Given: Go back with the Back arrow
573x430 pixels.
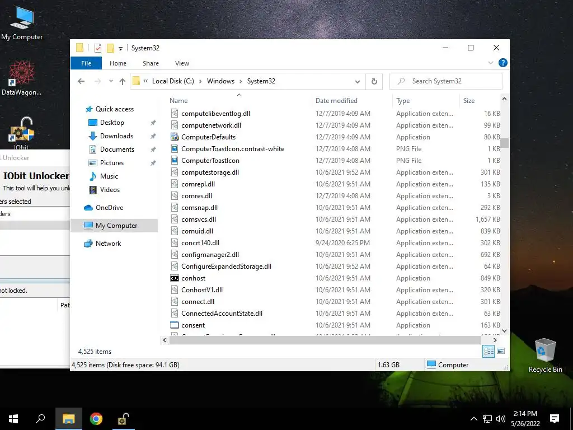Looking at the screenshot, I should (x=81, y=81).
